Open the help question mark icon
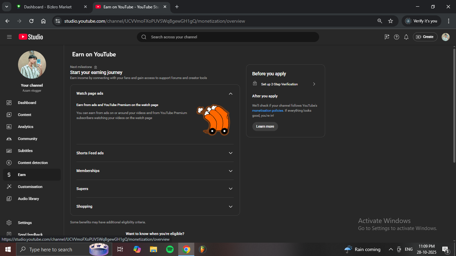The image size is (456, 256). coord(396,37)
